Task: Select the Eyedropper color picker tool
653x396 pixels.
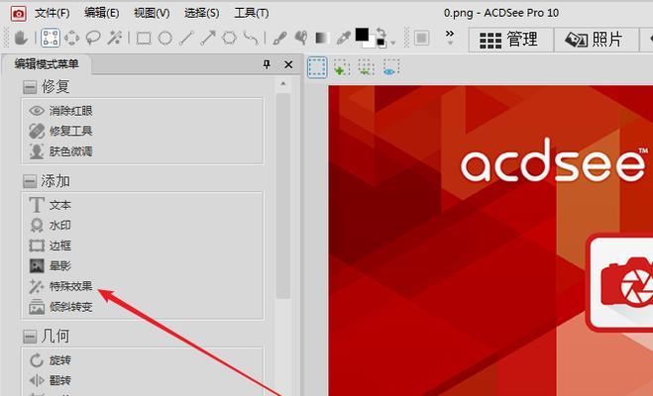Action: [x=344, y=39]
